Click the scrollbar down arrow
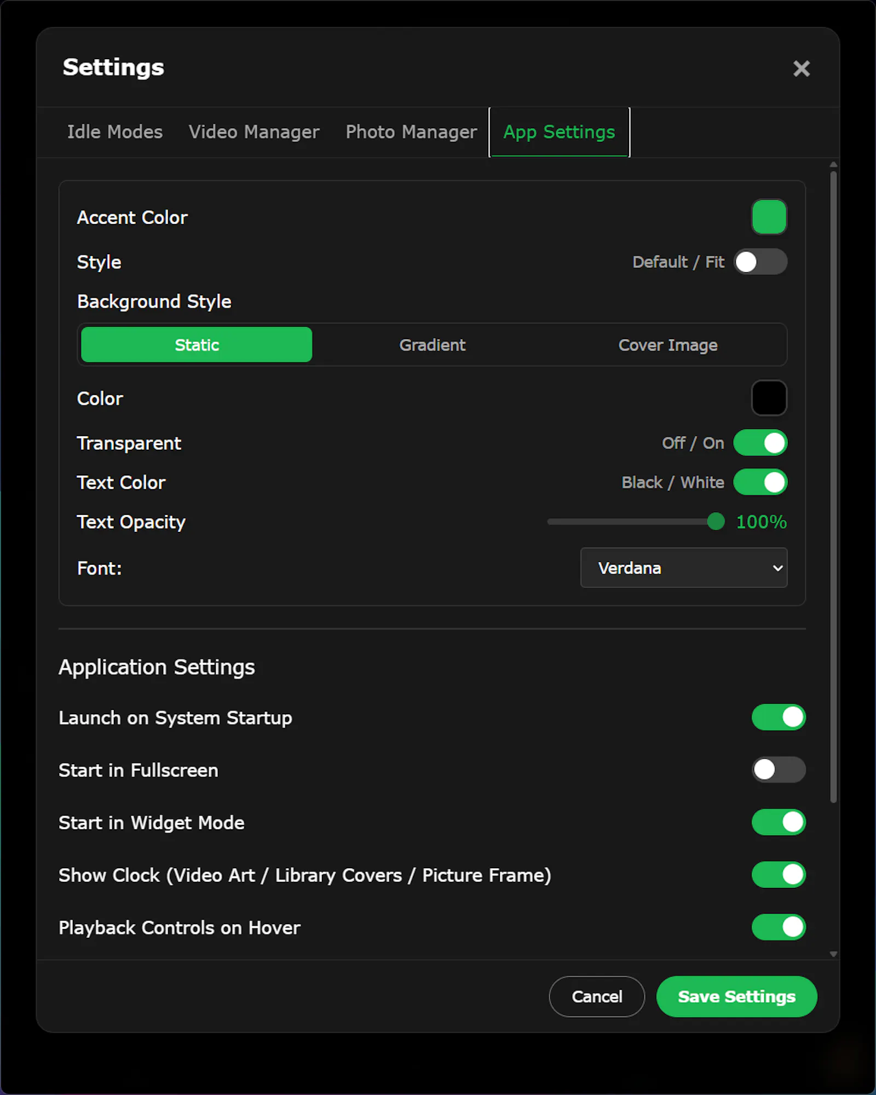Image resolution: width=876 pixels, height=1095 pixels. pyautogui.click(x=833, y=954)
